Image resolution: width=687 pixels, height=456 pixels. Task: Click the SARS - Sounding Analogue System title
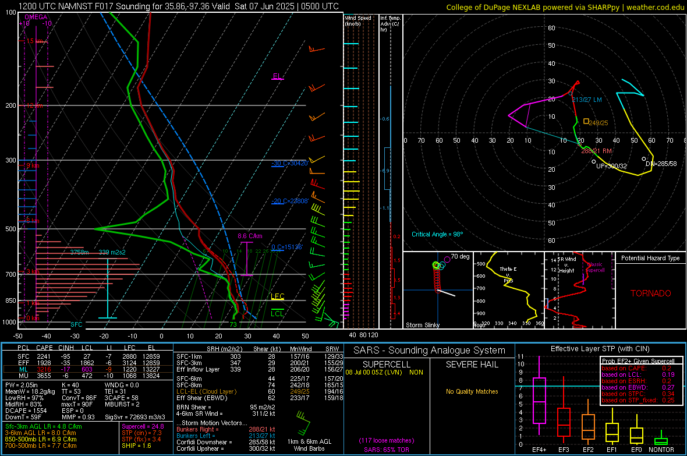coord(430,351)
